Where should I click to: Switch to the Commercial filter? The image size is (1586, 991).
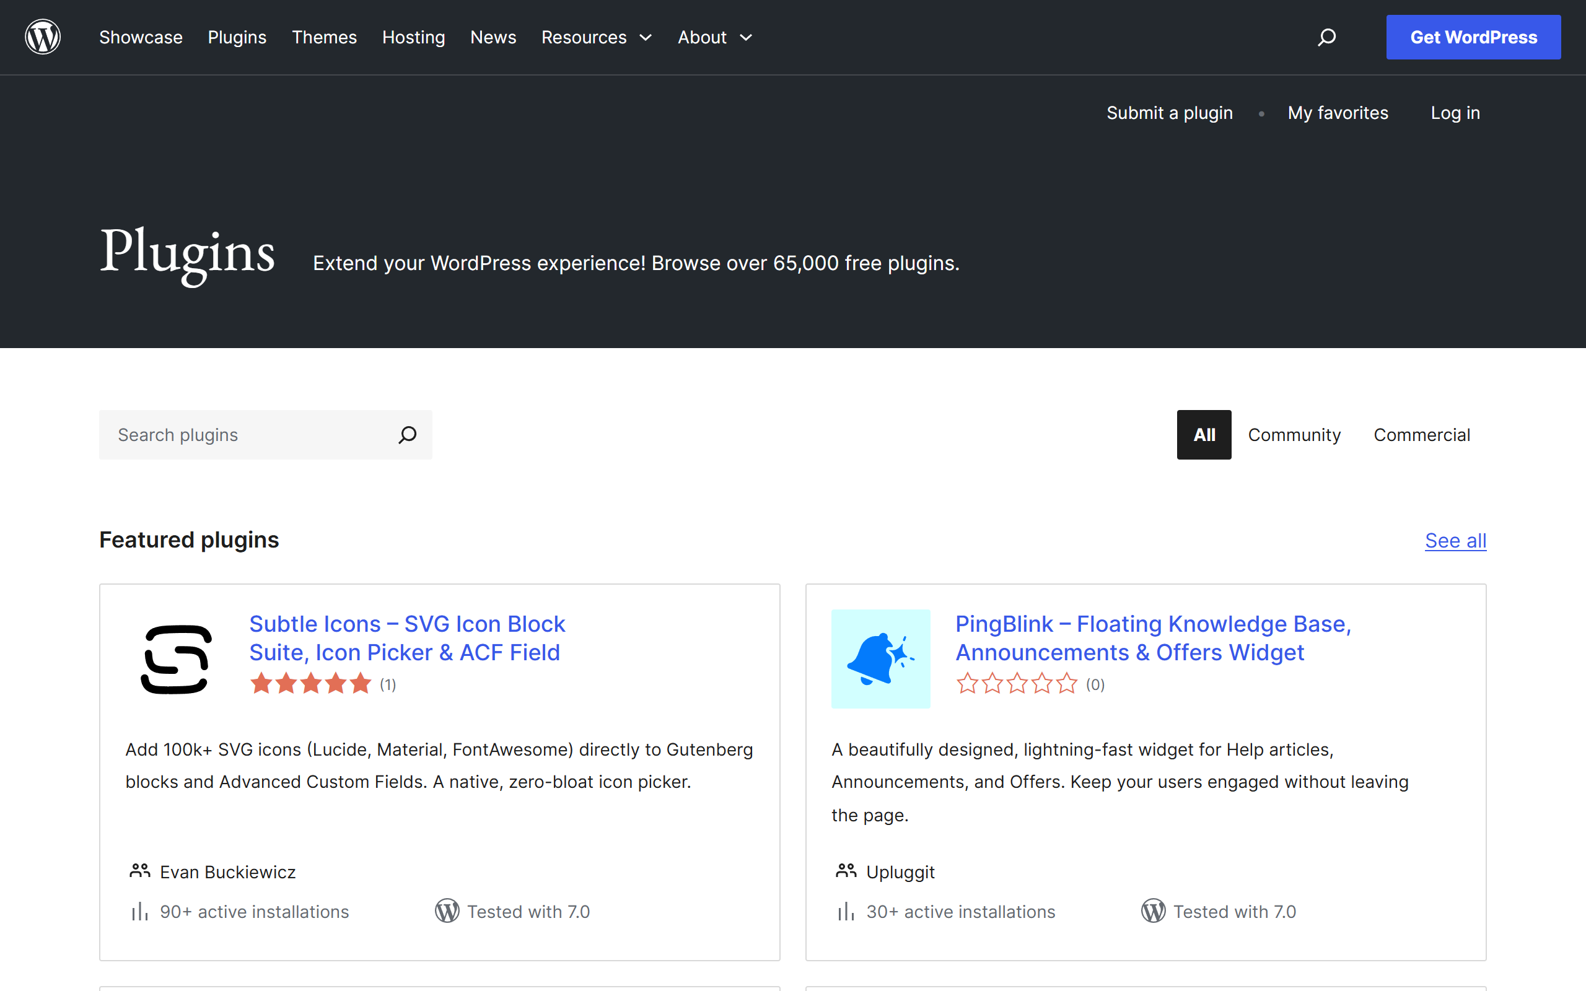pyautogui.click(x=1421, y=435)
